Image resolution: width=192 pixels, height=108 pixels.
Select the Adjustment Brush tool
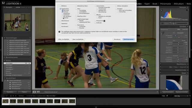pyautogui.click(x=182, y=23)
